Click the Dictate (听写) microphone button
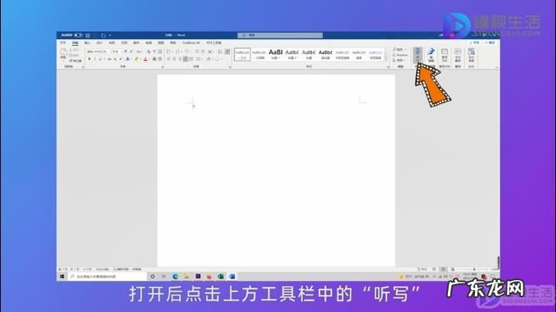The width and height of the screenshot is (556, 312). (x=418, y=55)
